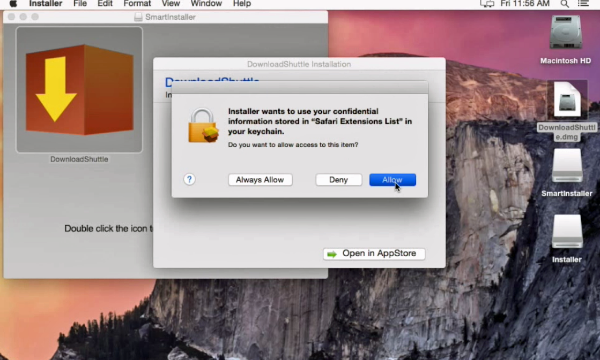Image resolution: width=600 pixels, height=360 pixels.
Task: Open the Apple menu
Action: [x=13, y=4]
